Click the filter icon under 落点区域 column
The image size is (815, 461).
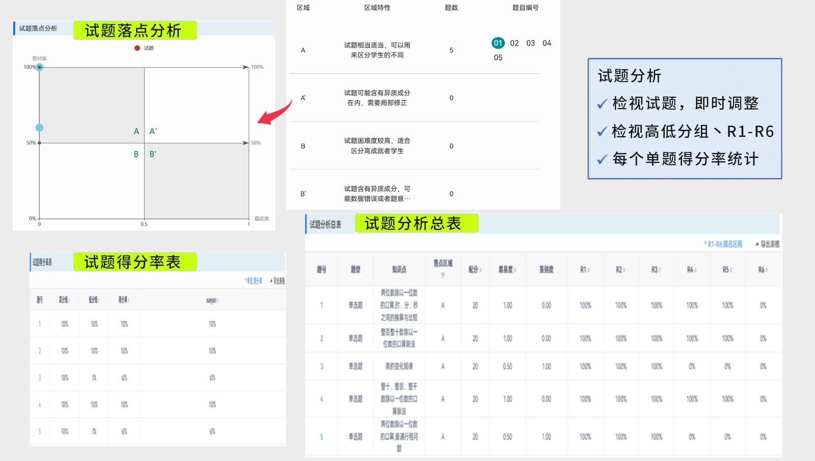tap(443, 276)
